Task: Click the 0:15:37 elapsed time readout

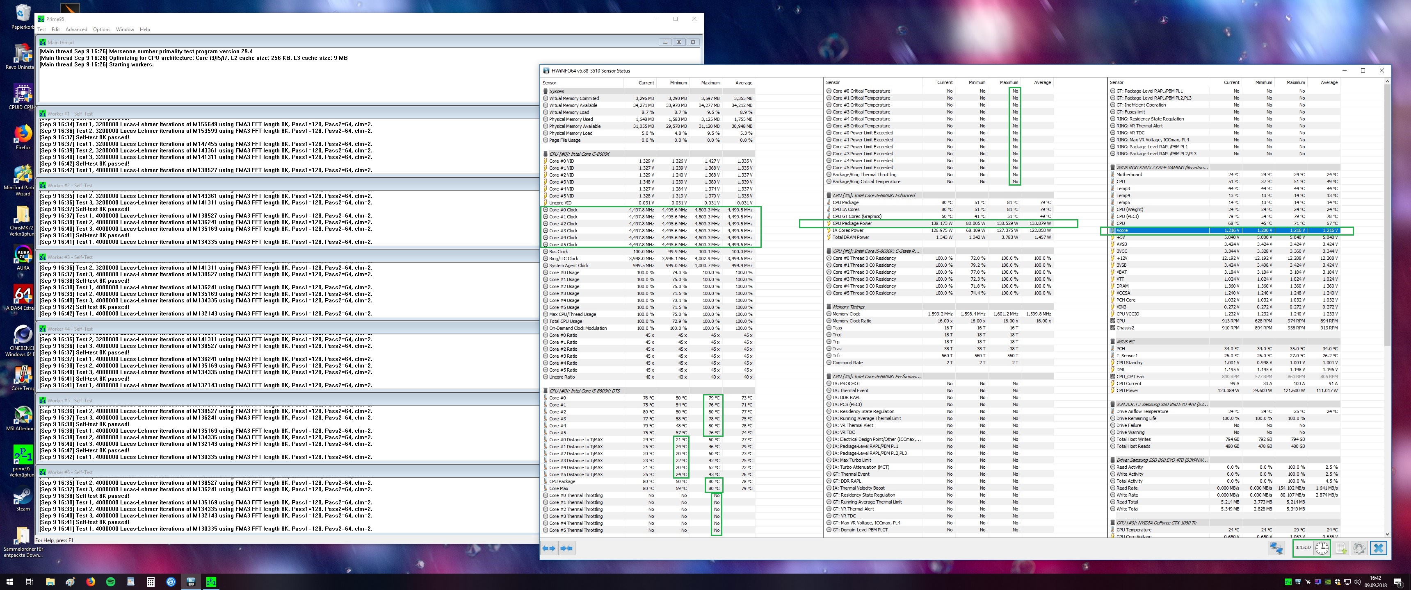Action: (x=1303, y=548)
